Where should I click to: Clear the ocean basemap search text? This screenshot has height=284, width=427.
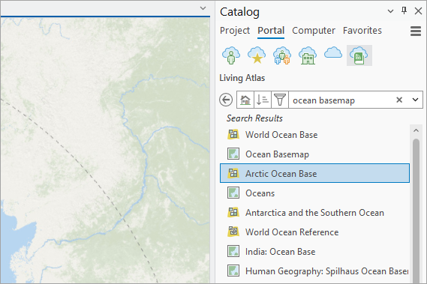coord(399,100)
